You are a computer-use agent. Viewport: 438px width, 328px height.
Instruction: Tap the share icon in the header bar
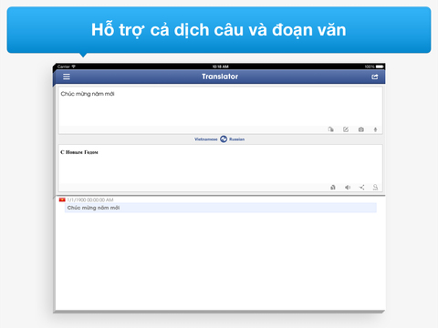(x=375, y=77)
